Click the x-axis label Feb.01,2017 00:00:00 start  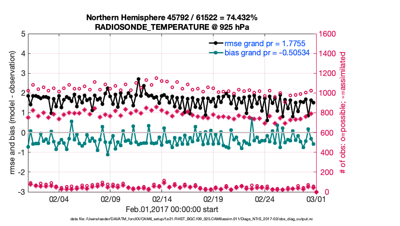[x=172, y=210]
